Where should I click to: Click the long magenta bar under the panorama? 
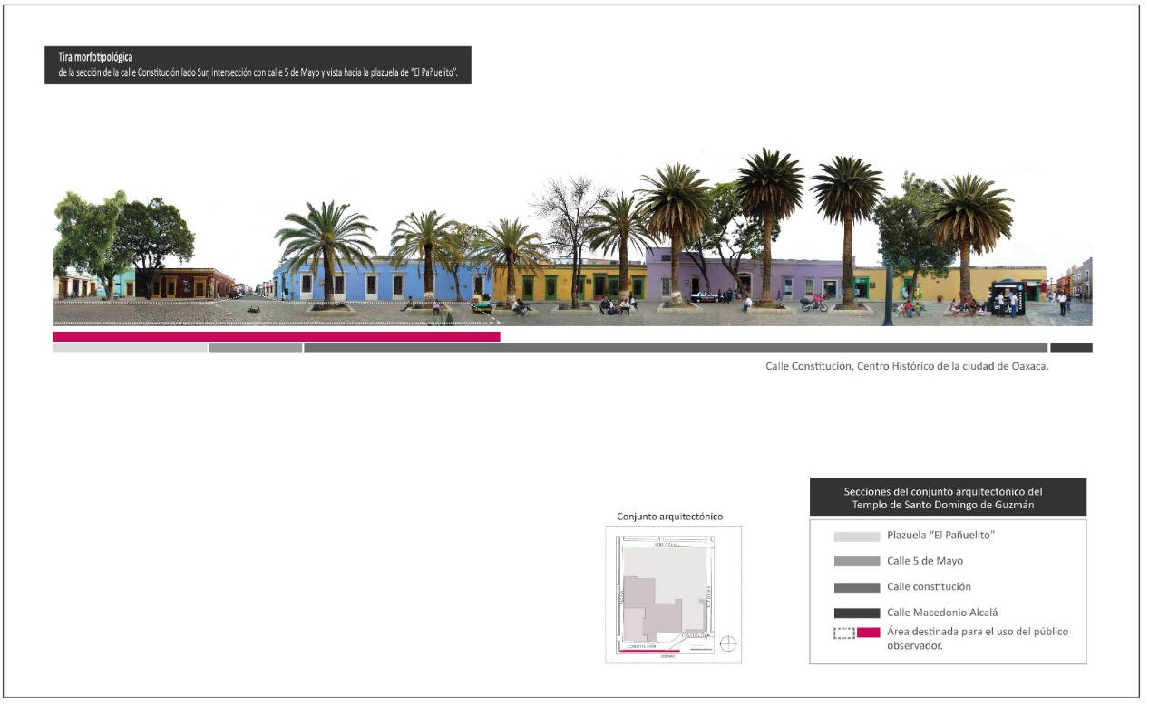click(x=276, y=336)
